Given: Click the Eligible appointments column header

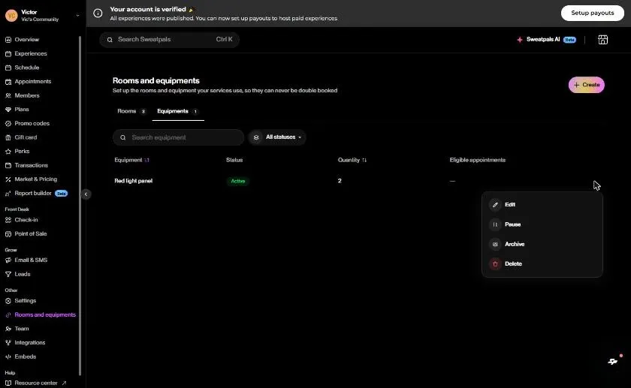Looking at the screenshot, I should tap(477, 160).
